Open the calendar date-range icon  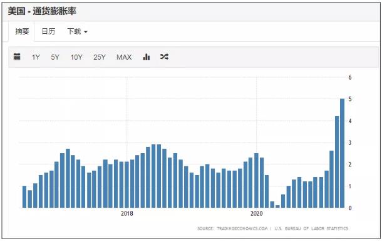point(17,57)
